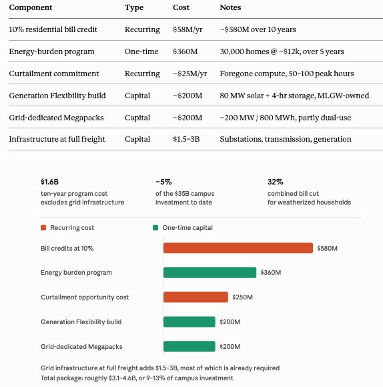Select the Energy-burden program table row

coord(196,51)
